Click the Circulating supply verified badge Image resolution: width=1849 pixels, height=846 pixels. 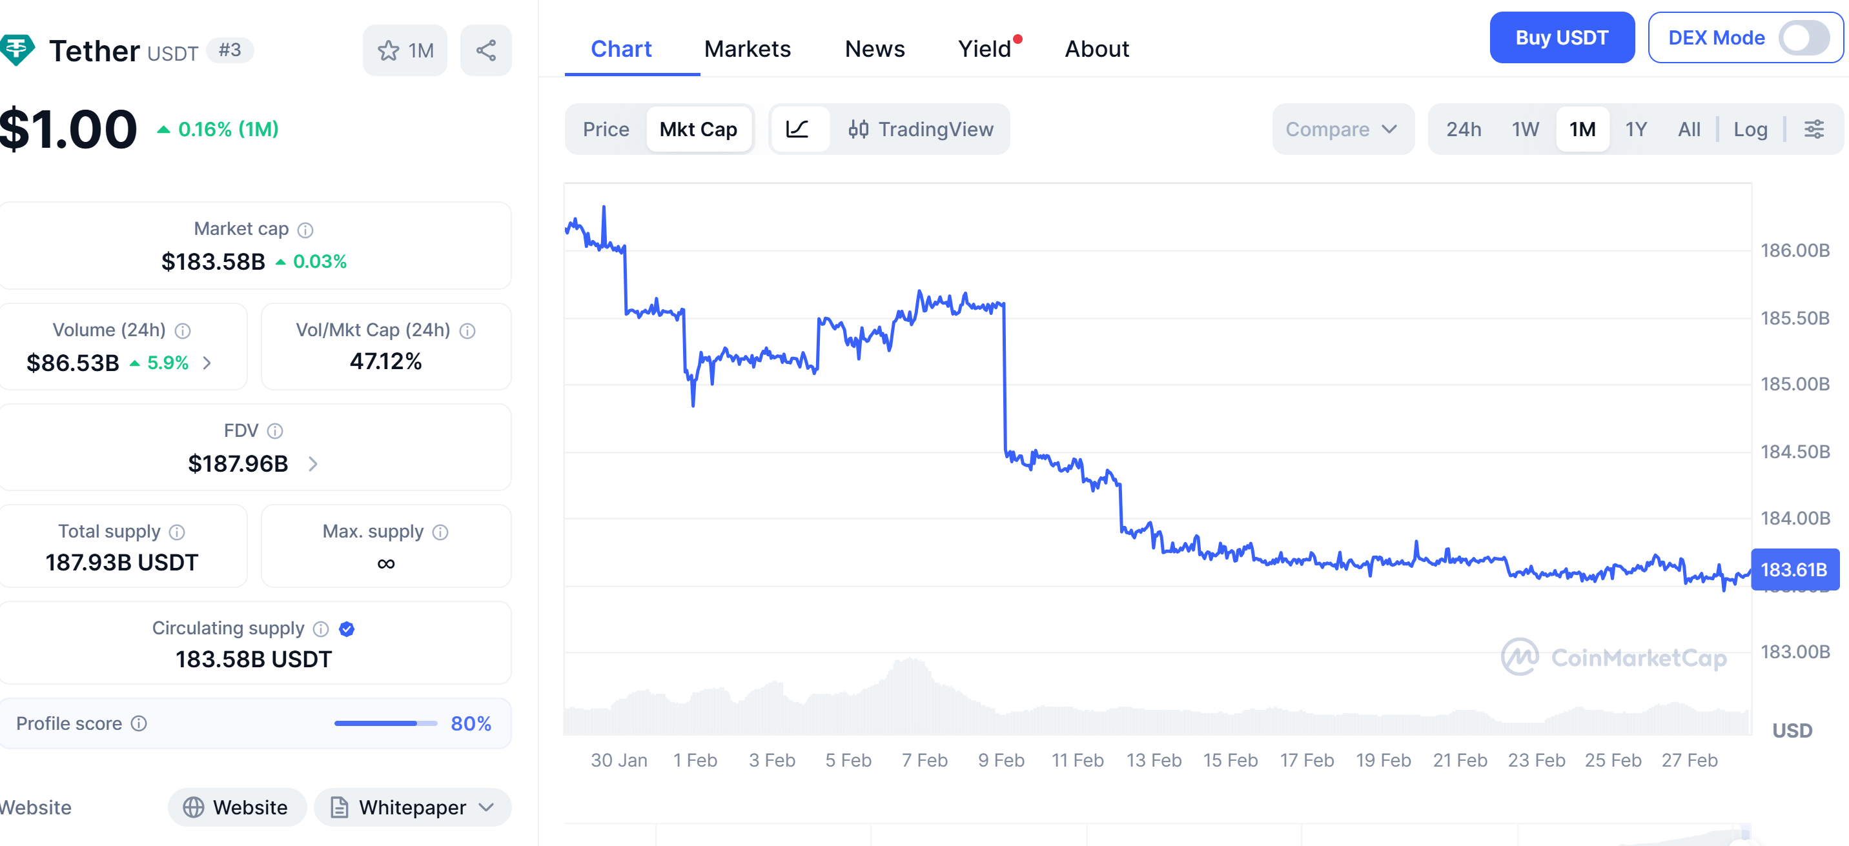[x=347, y=629]
